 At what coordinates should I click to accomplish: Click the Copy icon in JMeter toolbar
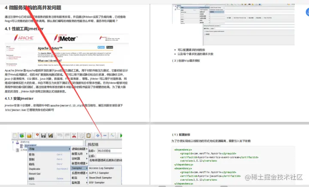click(x=82, y=135)
